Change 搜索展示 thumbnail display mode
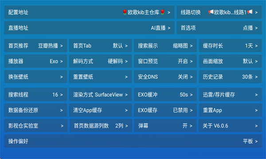Image resolution: width=266 pixels, height=159 pixels. click(x=165, y=45)
